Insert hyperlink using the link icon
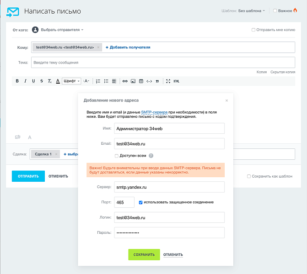This screenshot has width=307, height=274. point(124,81)
